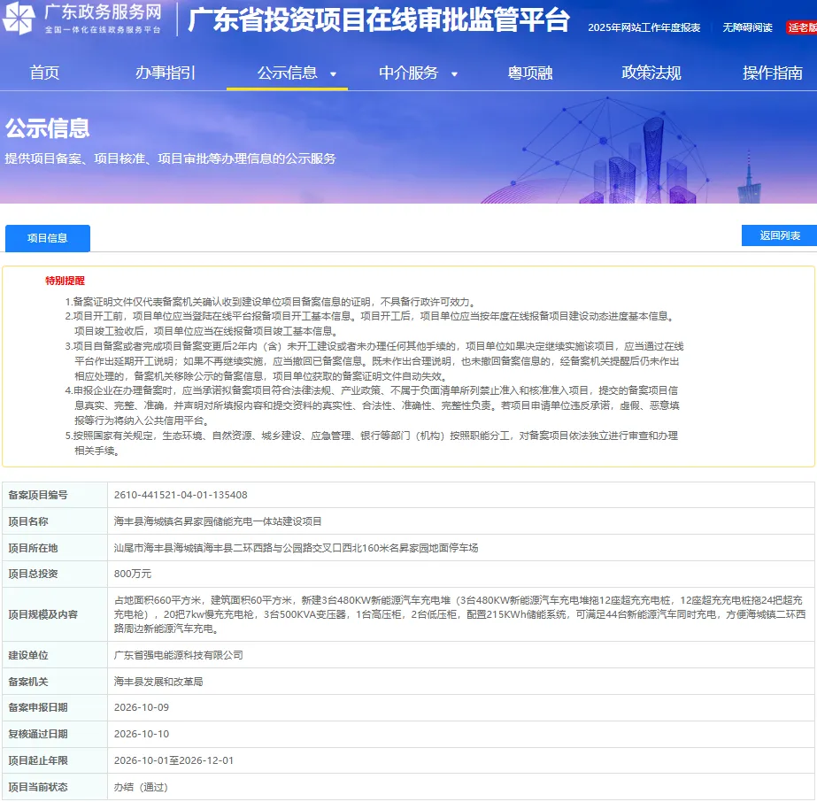Click the 项目所在地 label cell

point(55,548)
